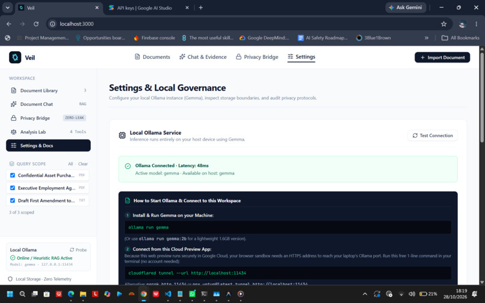Click the Ask Gemini button
The image size is (485, 303).
pos(406,7)
